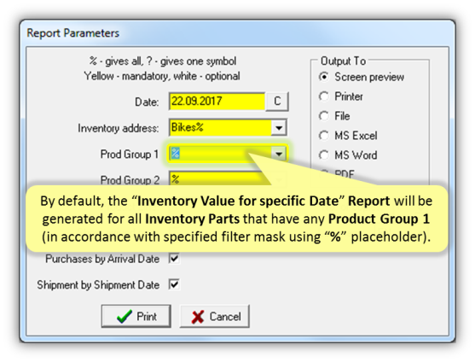Screen dimensions: 475x362
Task: Click the Report Parameters title bar
Action: point(237,32)
